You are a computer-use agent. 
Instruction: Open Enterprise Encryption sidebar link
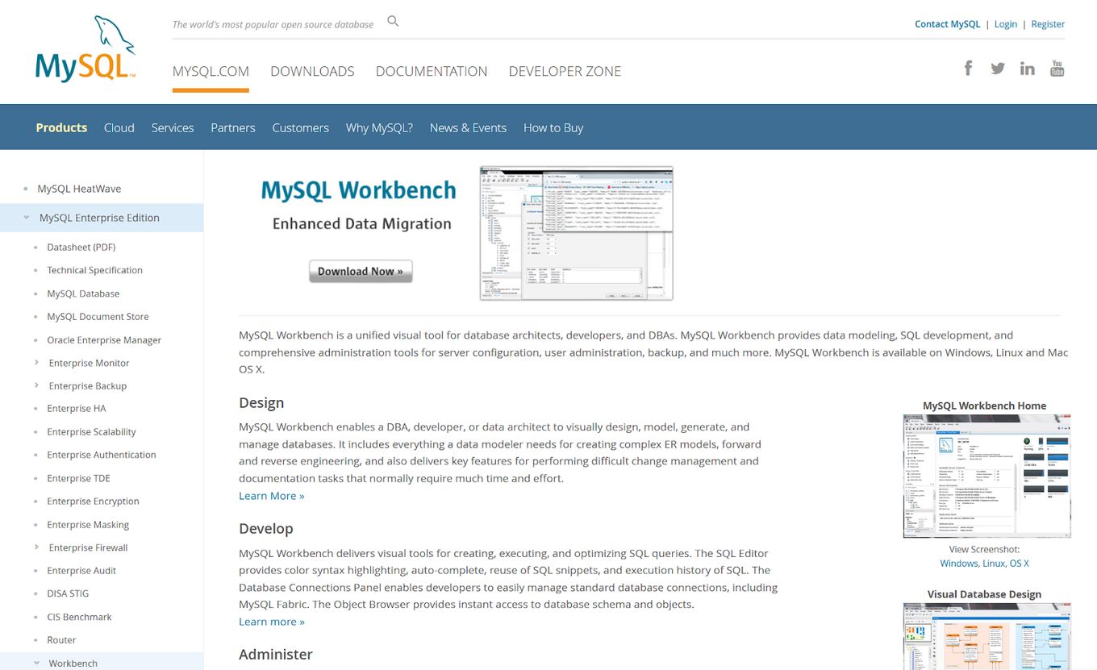93,501
